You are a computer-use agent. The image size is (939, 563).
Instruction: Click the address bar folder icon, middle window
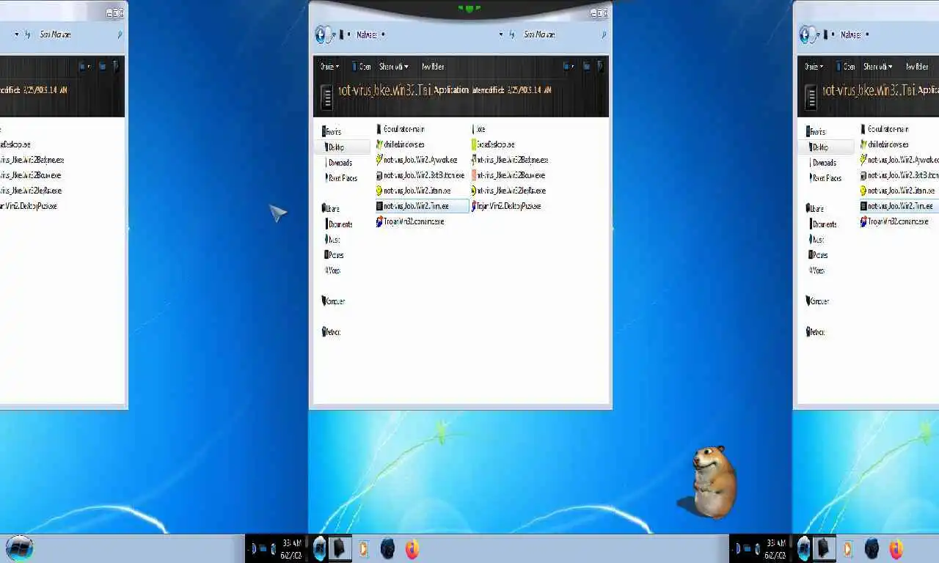click(342, 34)
